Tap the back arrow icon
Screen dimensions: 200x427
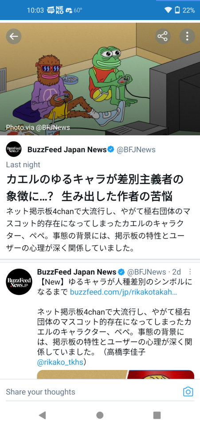tap(14, 36)
